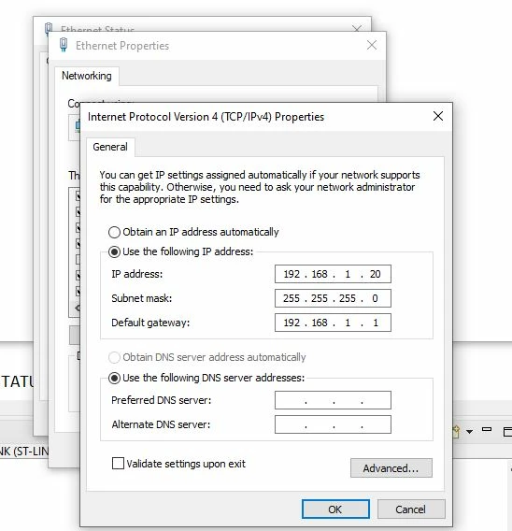
Task: Select Networking tab in Ethernet Properties
Action: pyautogui.click(x=87, y=76)
